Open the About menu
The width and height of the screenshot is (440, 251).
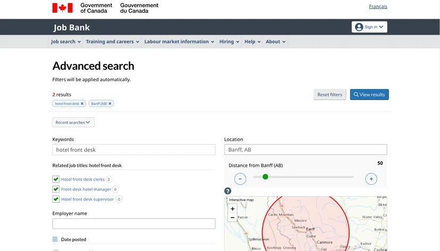pyautogui.click(x=275, y=42)
